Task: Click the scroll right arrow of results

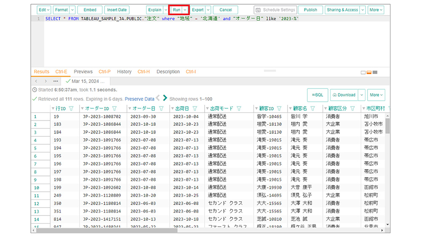Action: (x=382, y=230)
